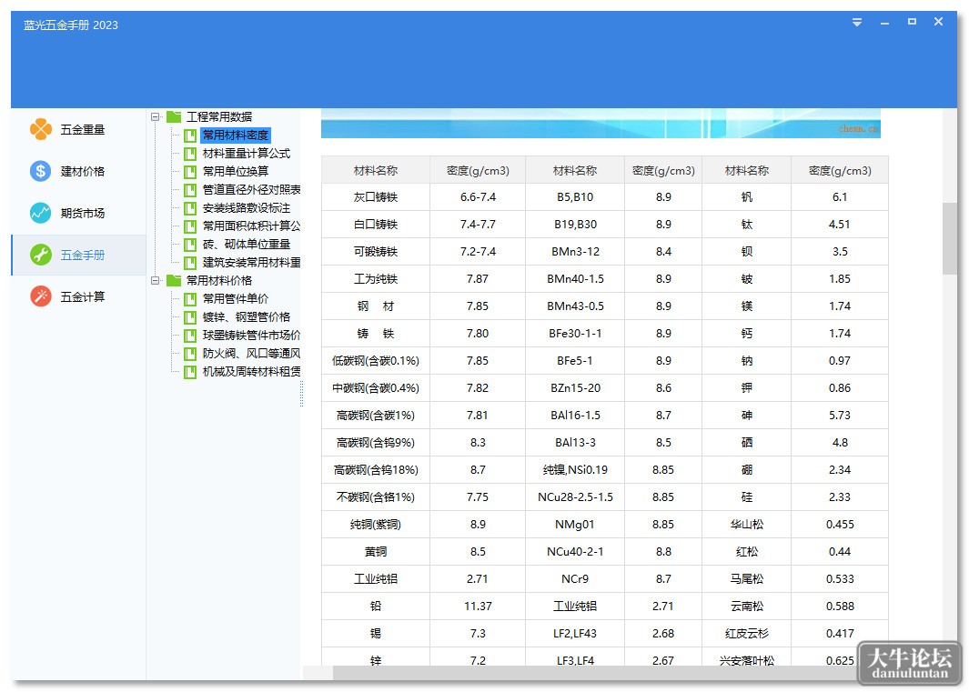The image size is (969, 692).
Task: Select the 常用材料价格 folder icon
Action: [174, 280]
